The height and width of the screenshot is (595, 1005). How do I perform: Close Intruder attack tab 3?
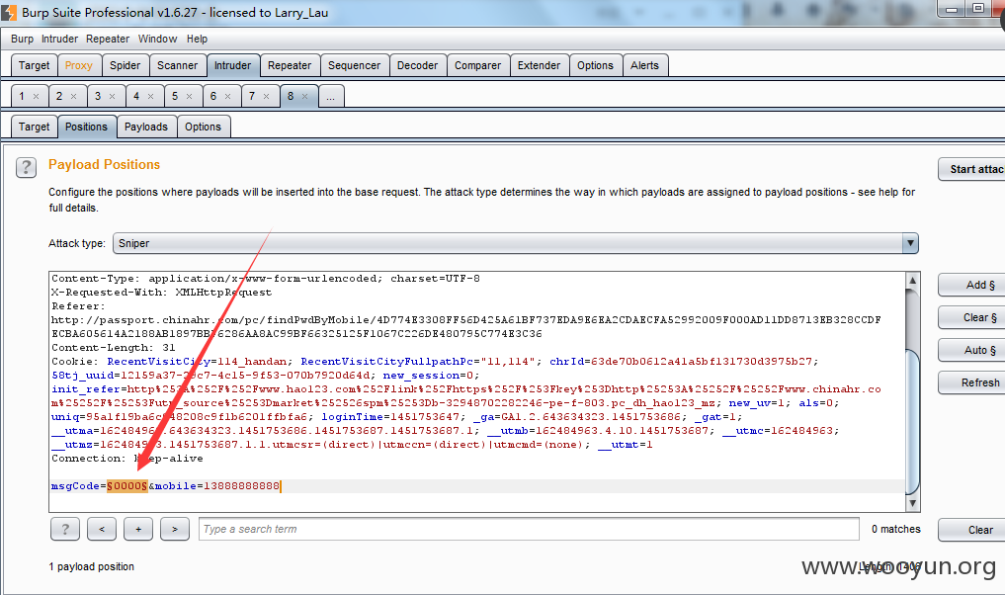coord(113,96)
